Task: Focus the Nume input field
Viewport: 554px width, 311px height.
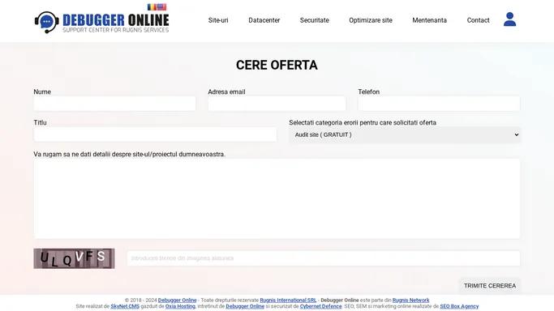Action: pyautogui.click(x=114, y=104)
